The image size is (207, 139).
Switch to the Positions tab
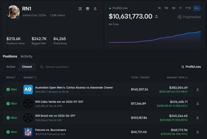coord(10,56)
